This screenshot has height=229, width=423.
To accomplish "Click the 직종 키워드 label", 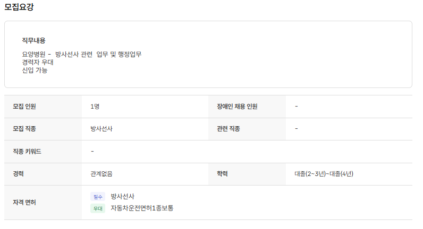I will [x=27, y=152].
